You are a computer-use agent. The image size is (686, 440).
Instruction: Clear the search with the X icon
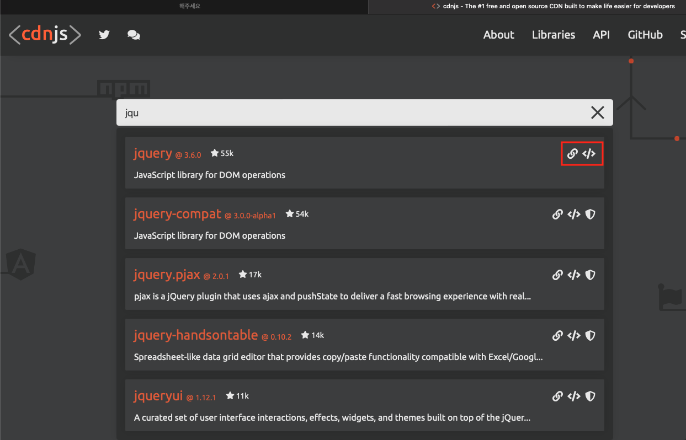click(x=598, y=112)
